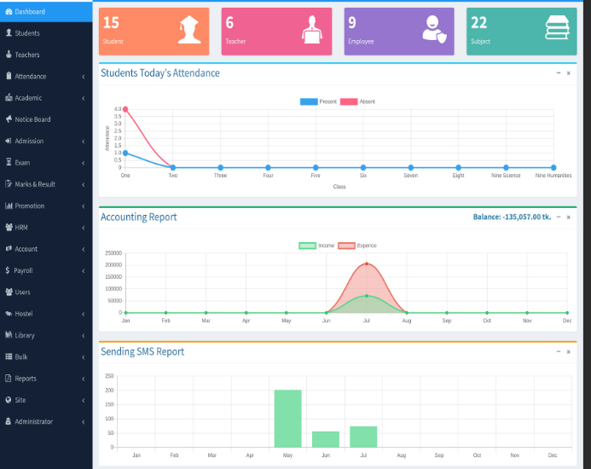
Task: Toggle the Absent legend in attendance chart
Action: (x=357, y=101)
